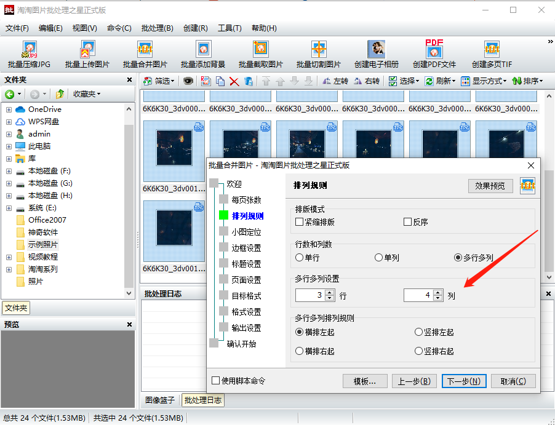Open the 选择 dropdown
The height and width of the screenshot is (425, 555).
404,81
